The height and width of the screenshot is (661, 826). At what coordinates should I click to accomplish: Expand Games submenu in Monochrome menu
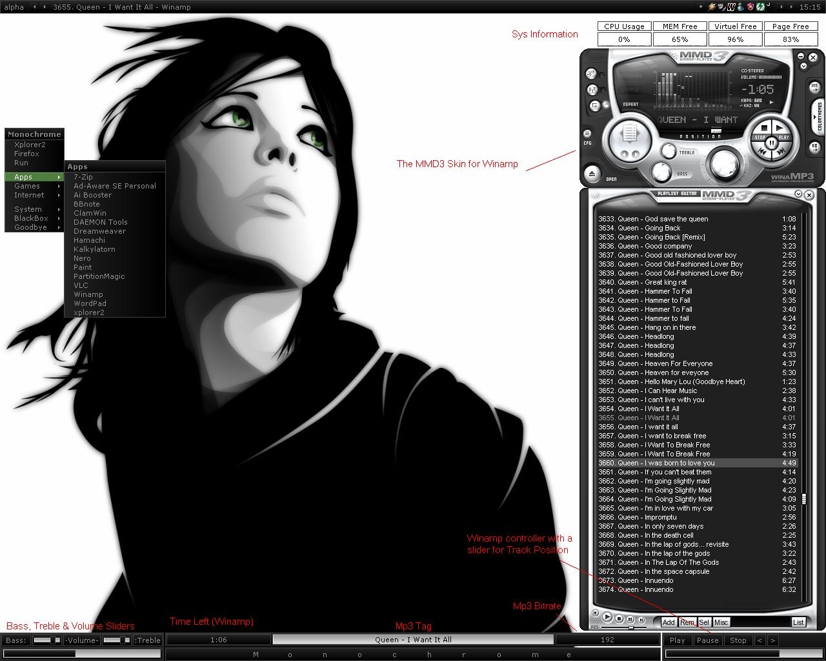(34, 186)
